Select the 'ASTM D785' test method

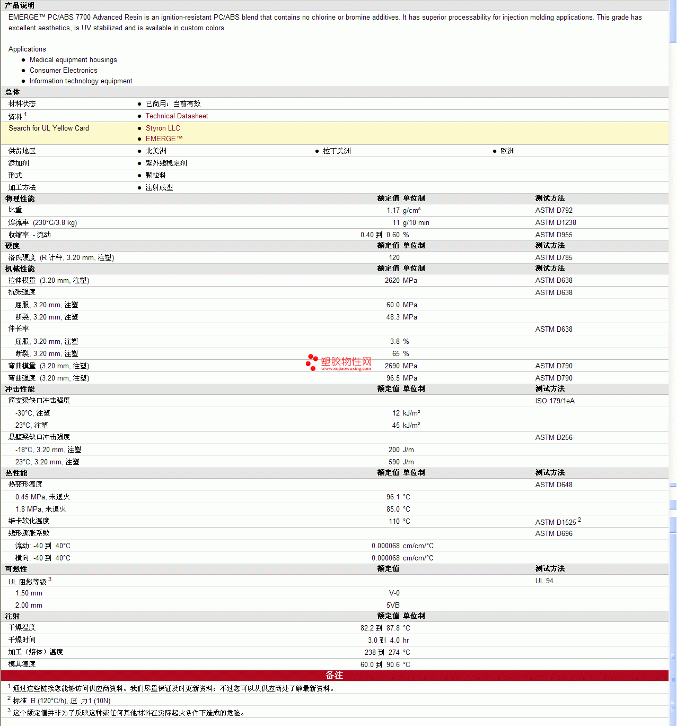pyautogui.click(x=553, y=257)
